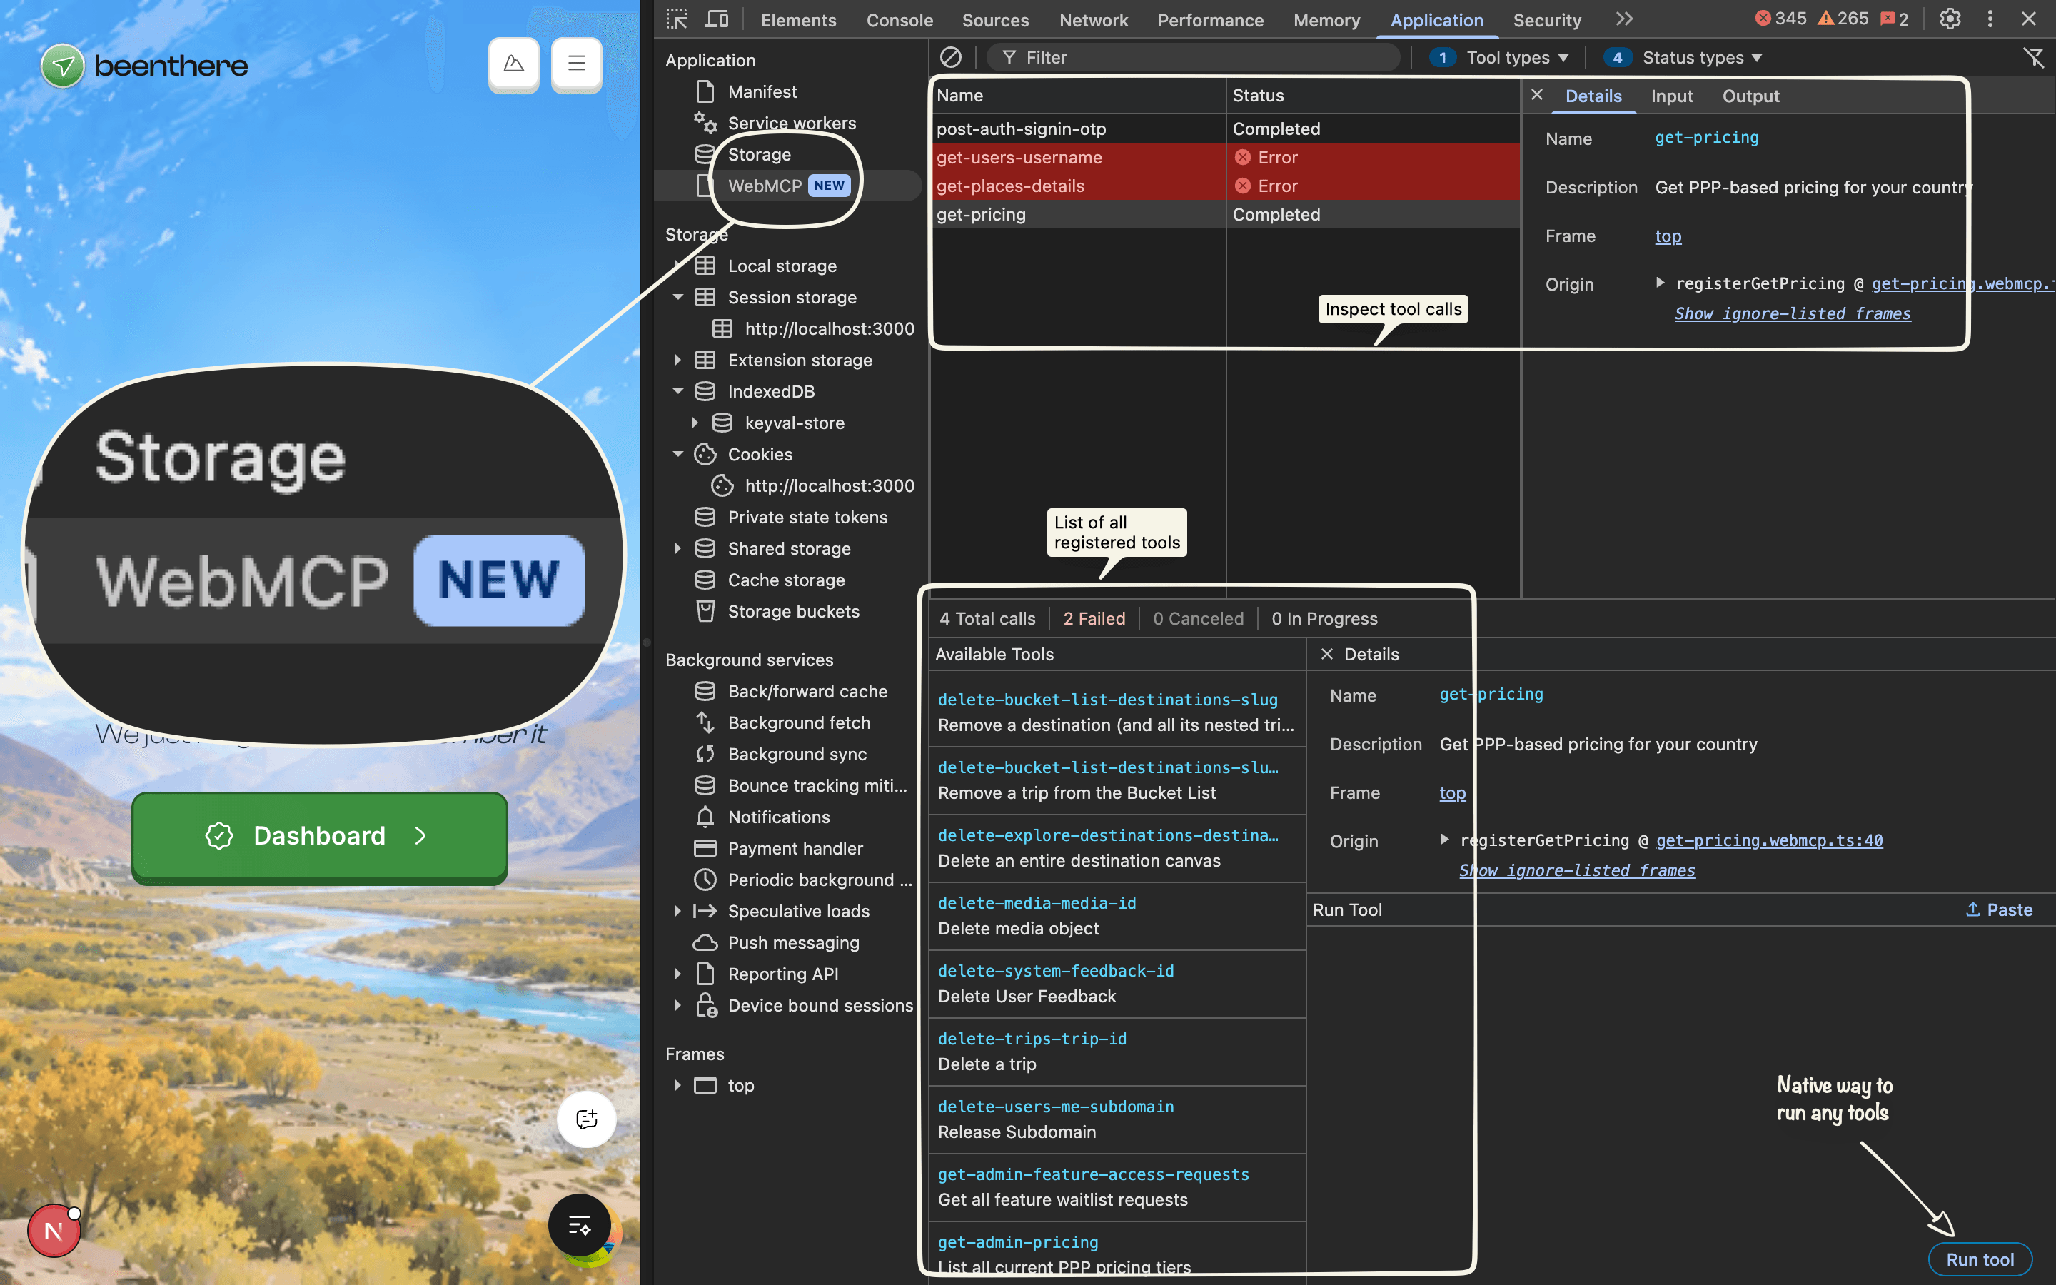
Task: Open Back/forward cache item
Action: 807,691
